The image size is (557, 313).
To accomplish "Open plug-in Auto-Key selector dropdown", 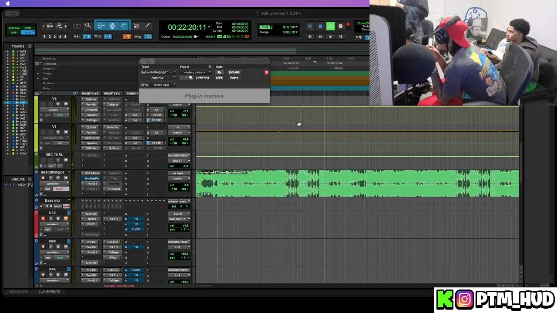I will click(159, 78).
